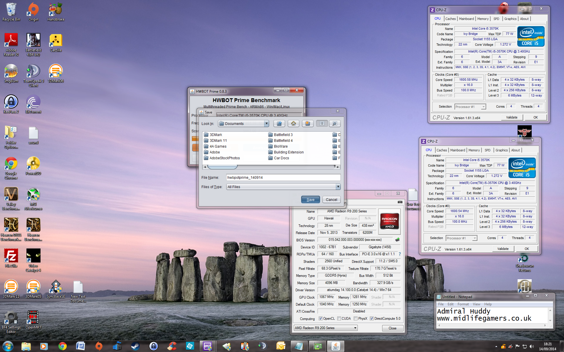Open the 3DMark06 desktop shortcut
The height and width of the screenshot is (352, 564).
(56, 74)
